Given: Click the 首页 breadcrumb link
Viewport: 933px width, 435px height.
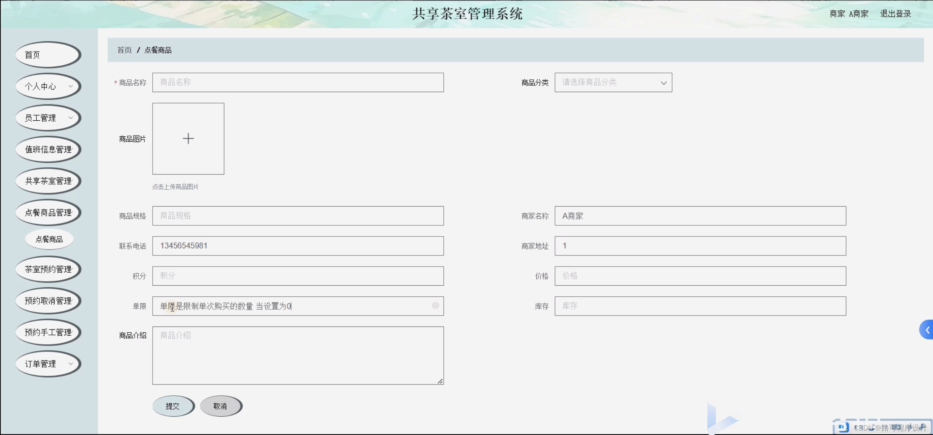Looking at the screenshot, I should pyautogui.click(x=124, y=50).
